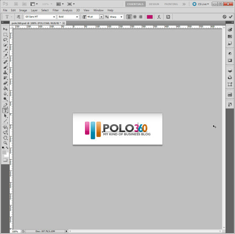Click the foreground color swatch
Image resolution: width=235 pixels, height=234 pixels.
click(4, 152)
